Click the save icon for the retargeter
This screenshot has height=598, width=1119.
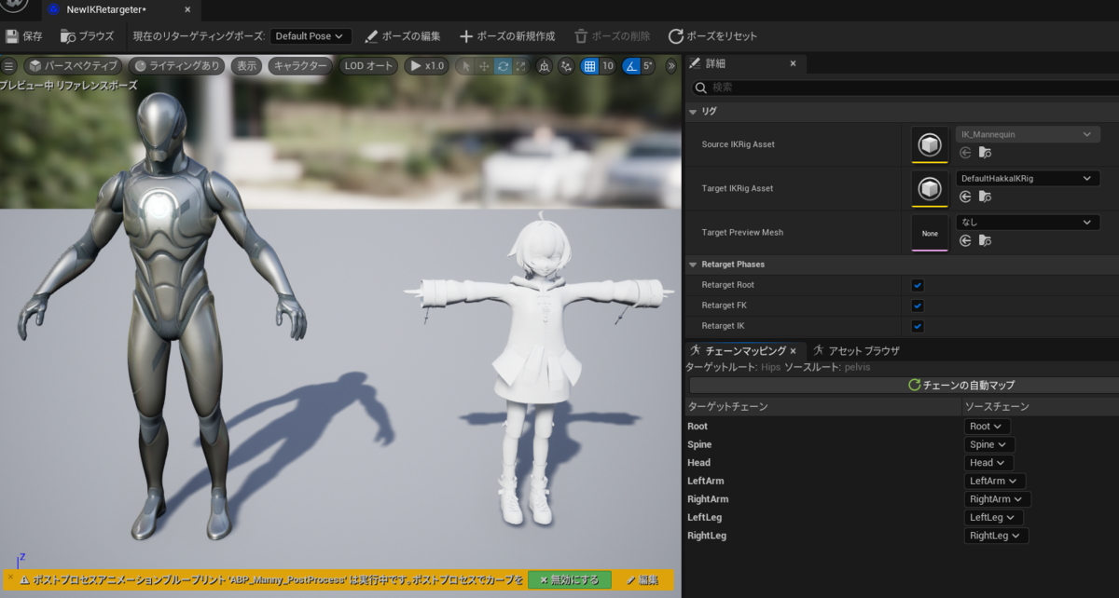pyautogui.click(x=12, y=36)
